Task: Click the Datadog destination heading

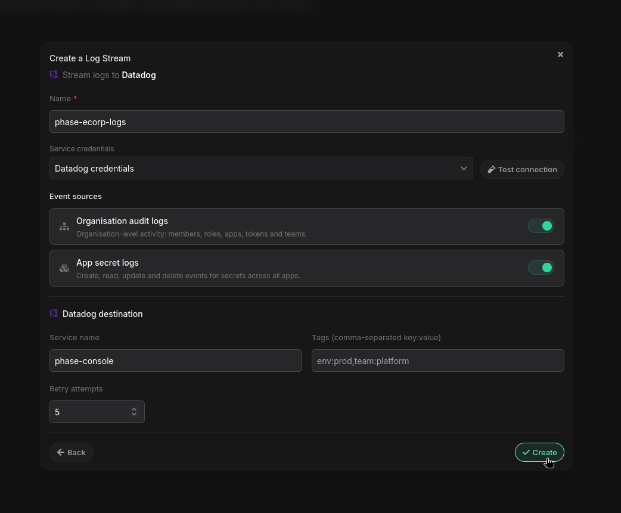Action: [x=103, y=314]
